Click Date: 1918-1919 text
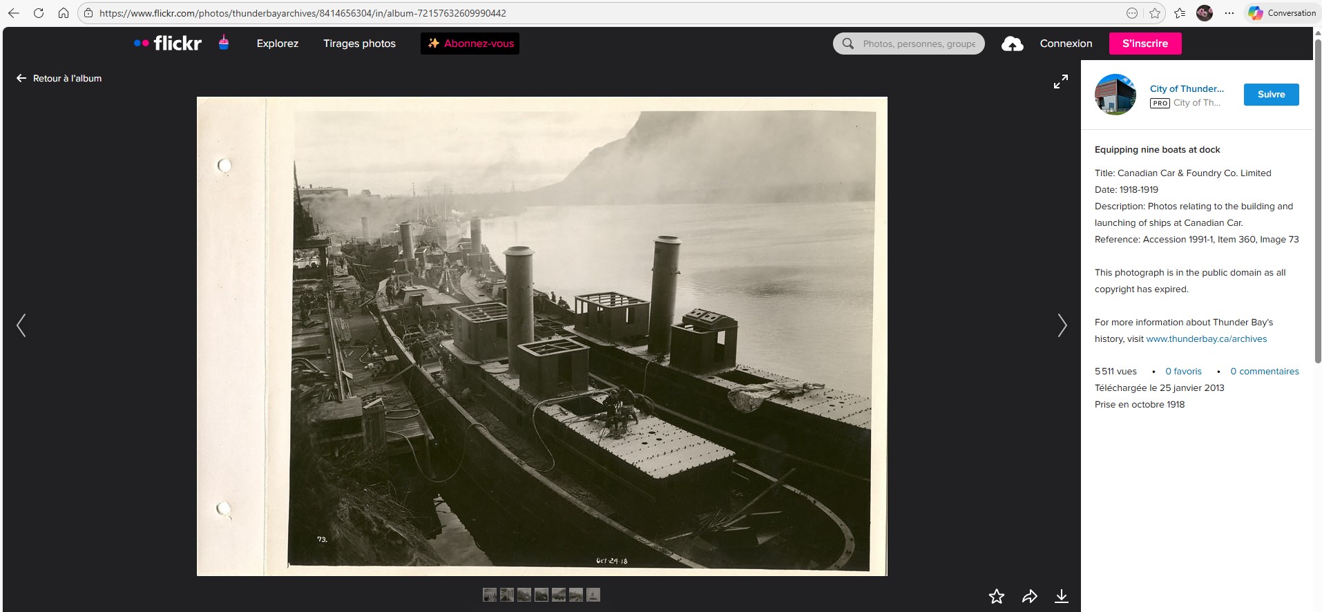 tap(1127, 190)
